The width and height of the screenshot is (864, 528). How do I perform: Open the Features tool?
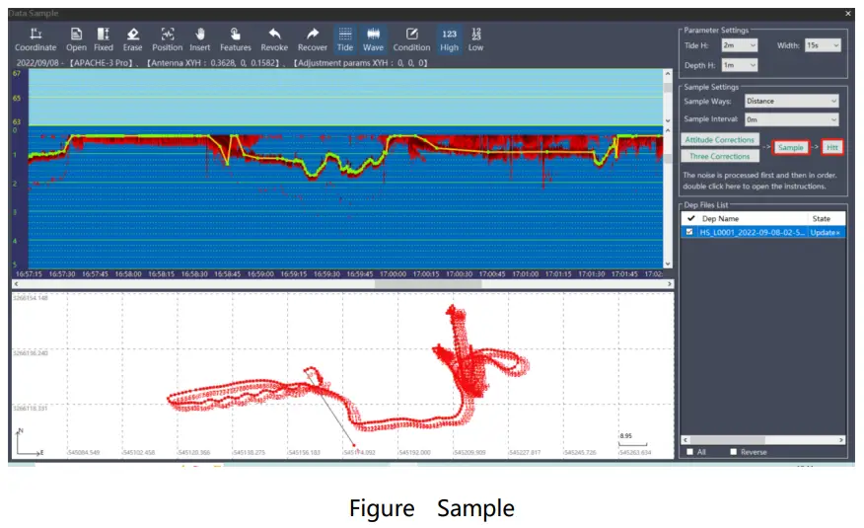pos(236,39)
